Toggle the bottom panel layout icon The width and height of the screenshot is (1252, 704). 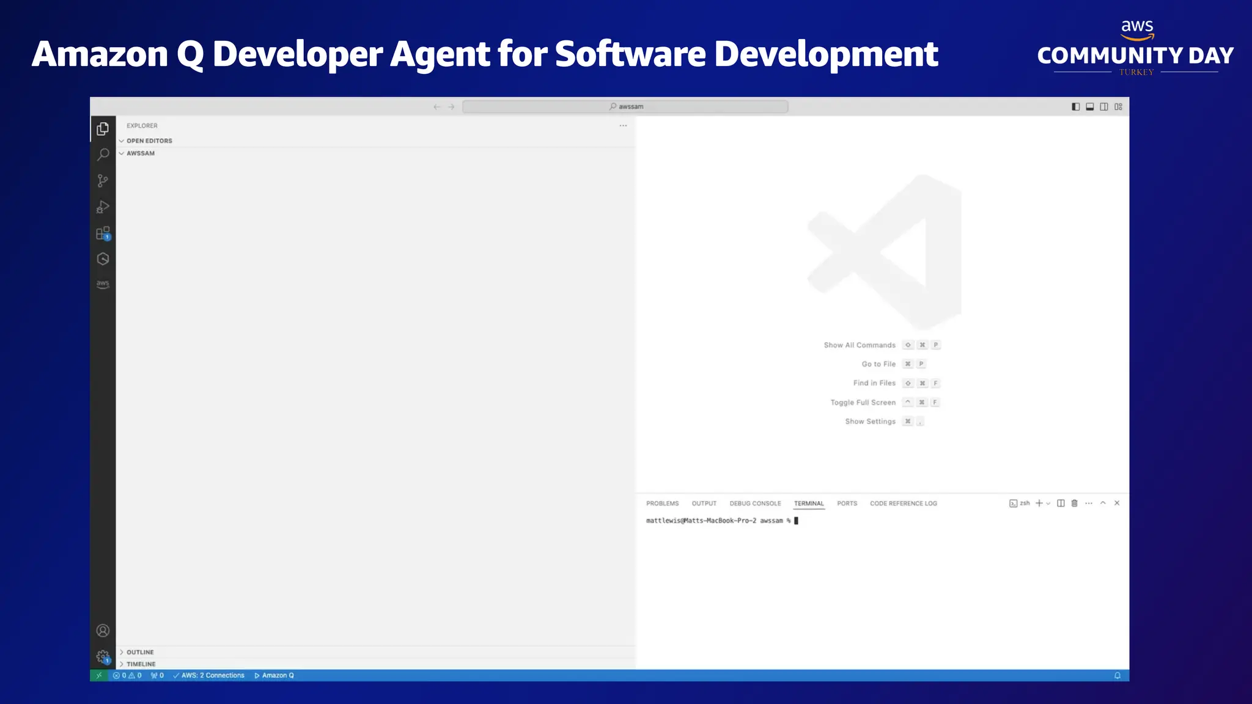pyautogui.click(x=1090, y=107)
